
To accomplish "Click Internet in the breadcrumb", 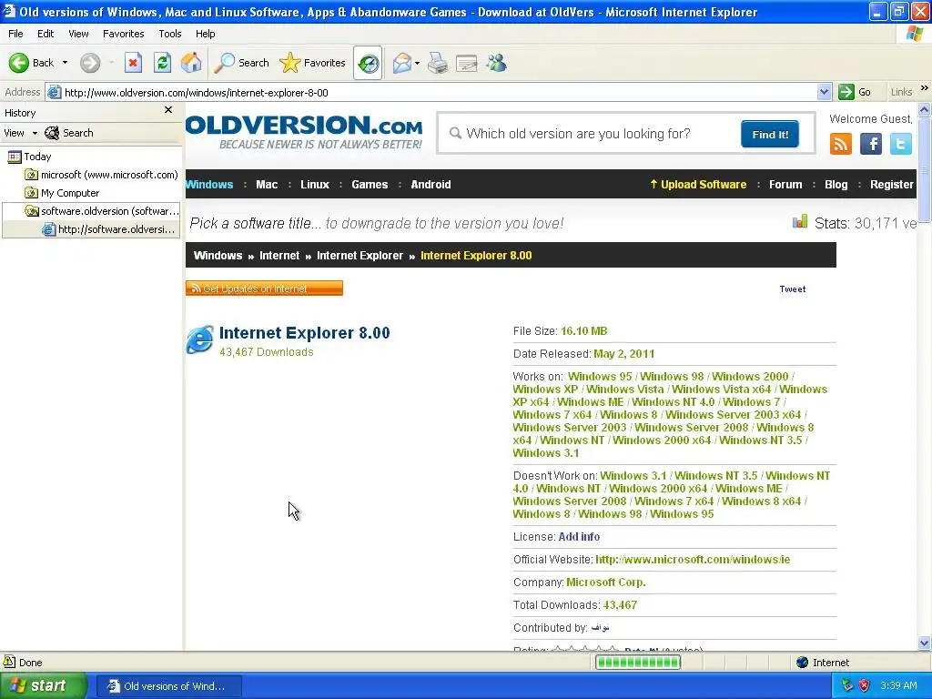I will coord(279,256).
